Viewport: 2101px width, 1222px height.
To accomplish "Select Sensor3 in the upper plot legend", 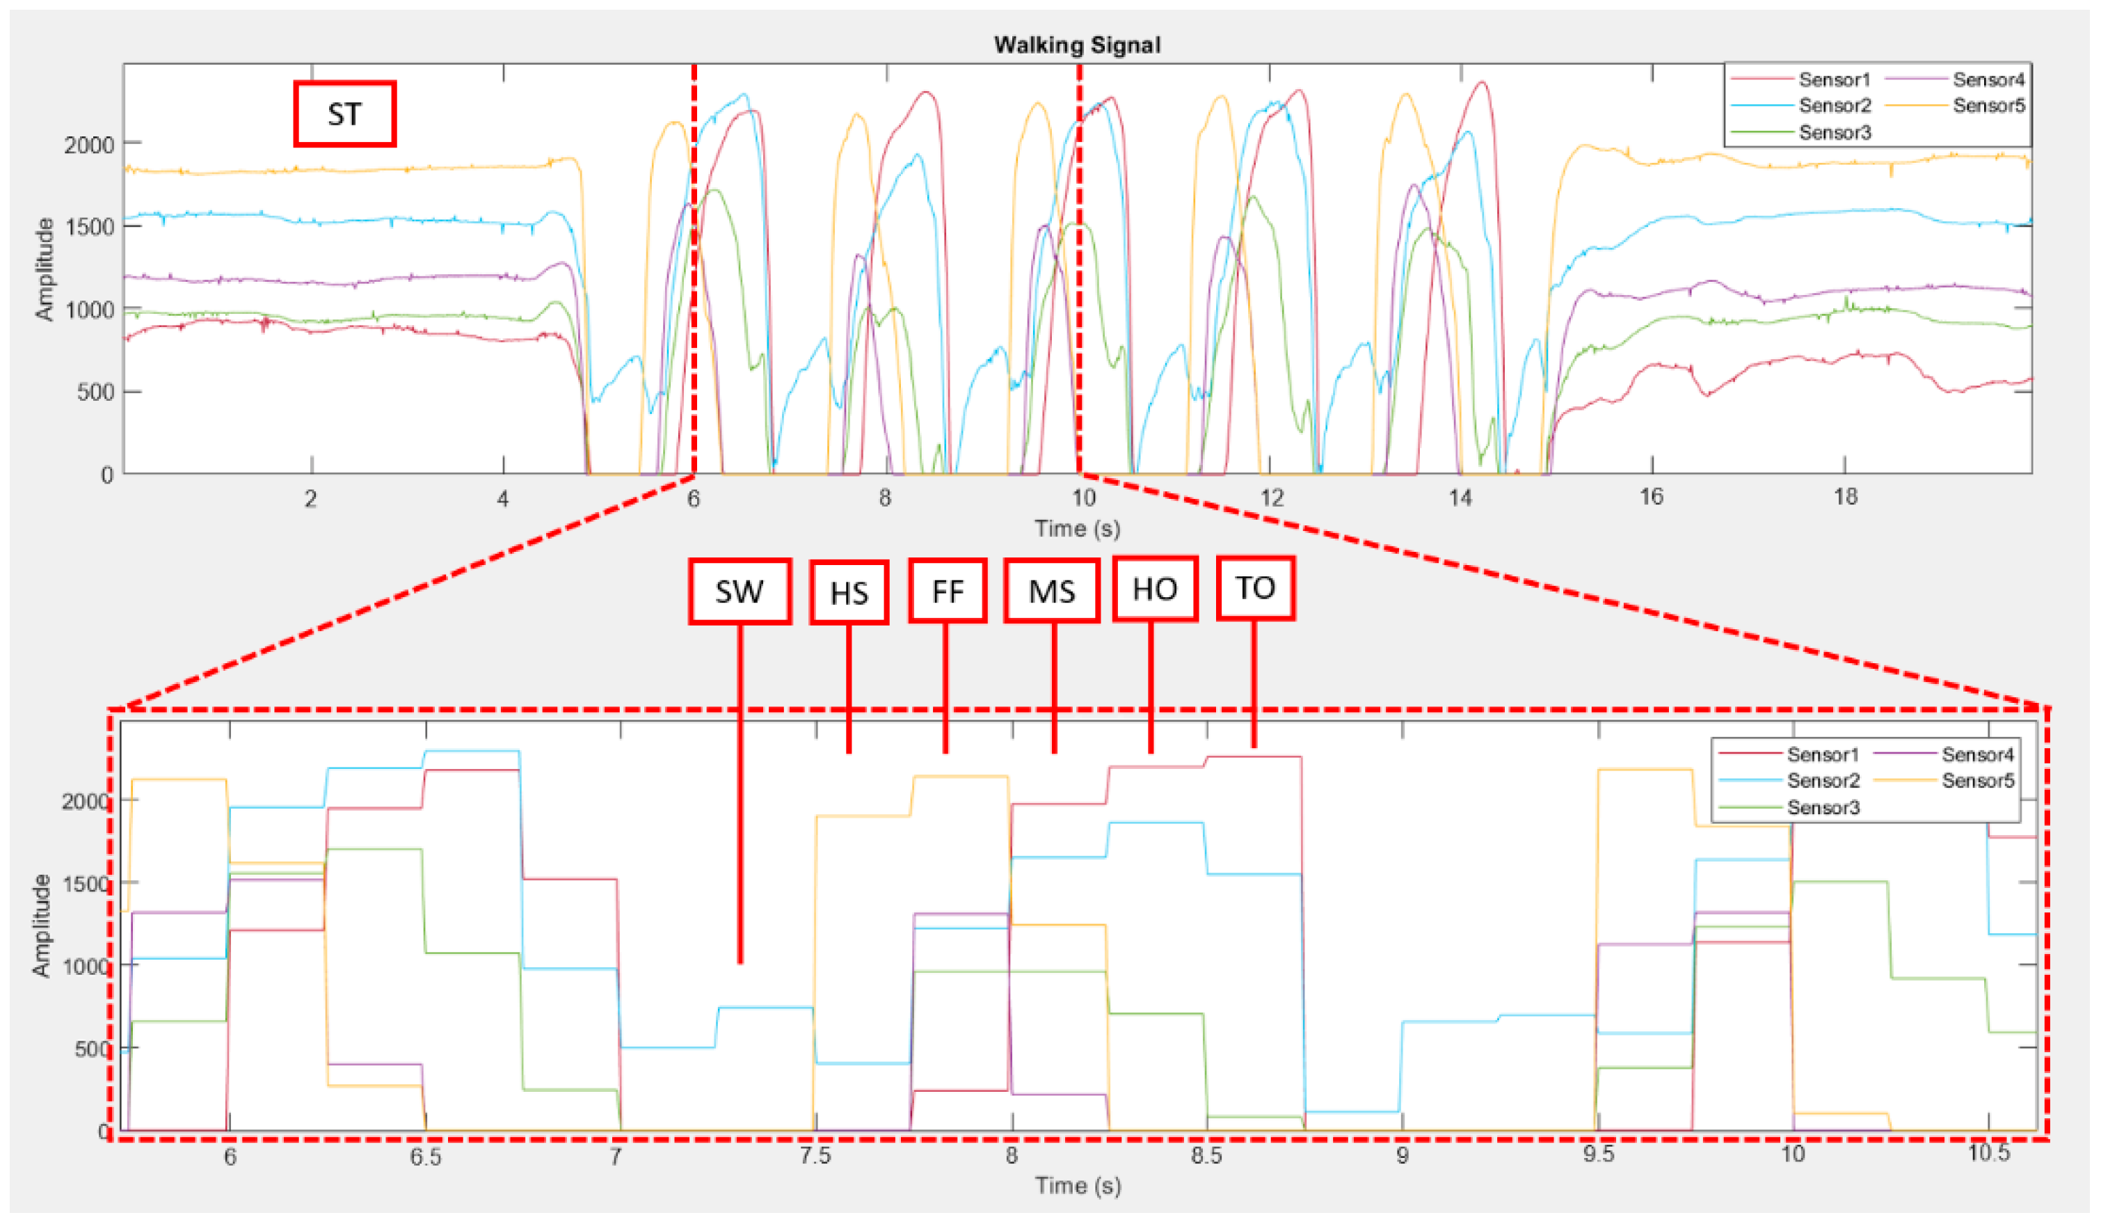I will pos(1835,133).
